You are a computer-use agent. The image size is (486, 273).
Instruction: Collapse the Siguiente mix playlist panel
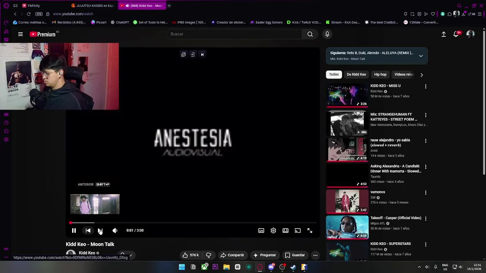click(421, 56)
